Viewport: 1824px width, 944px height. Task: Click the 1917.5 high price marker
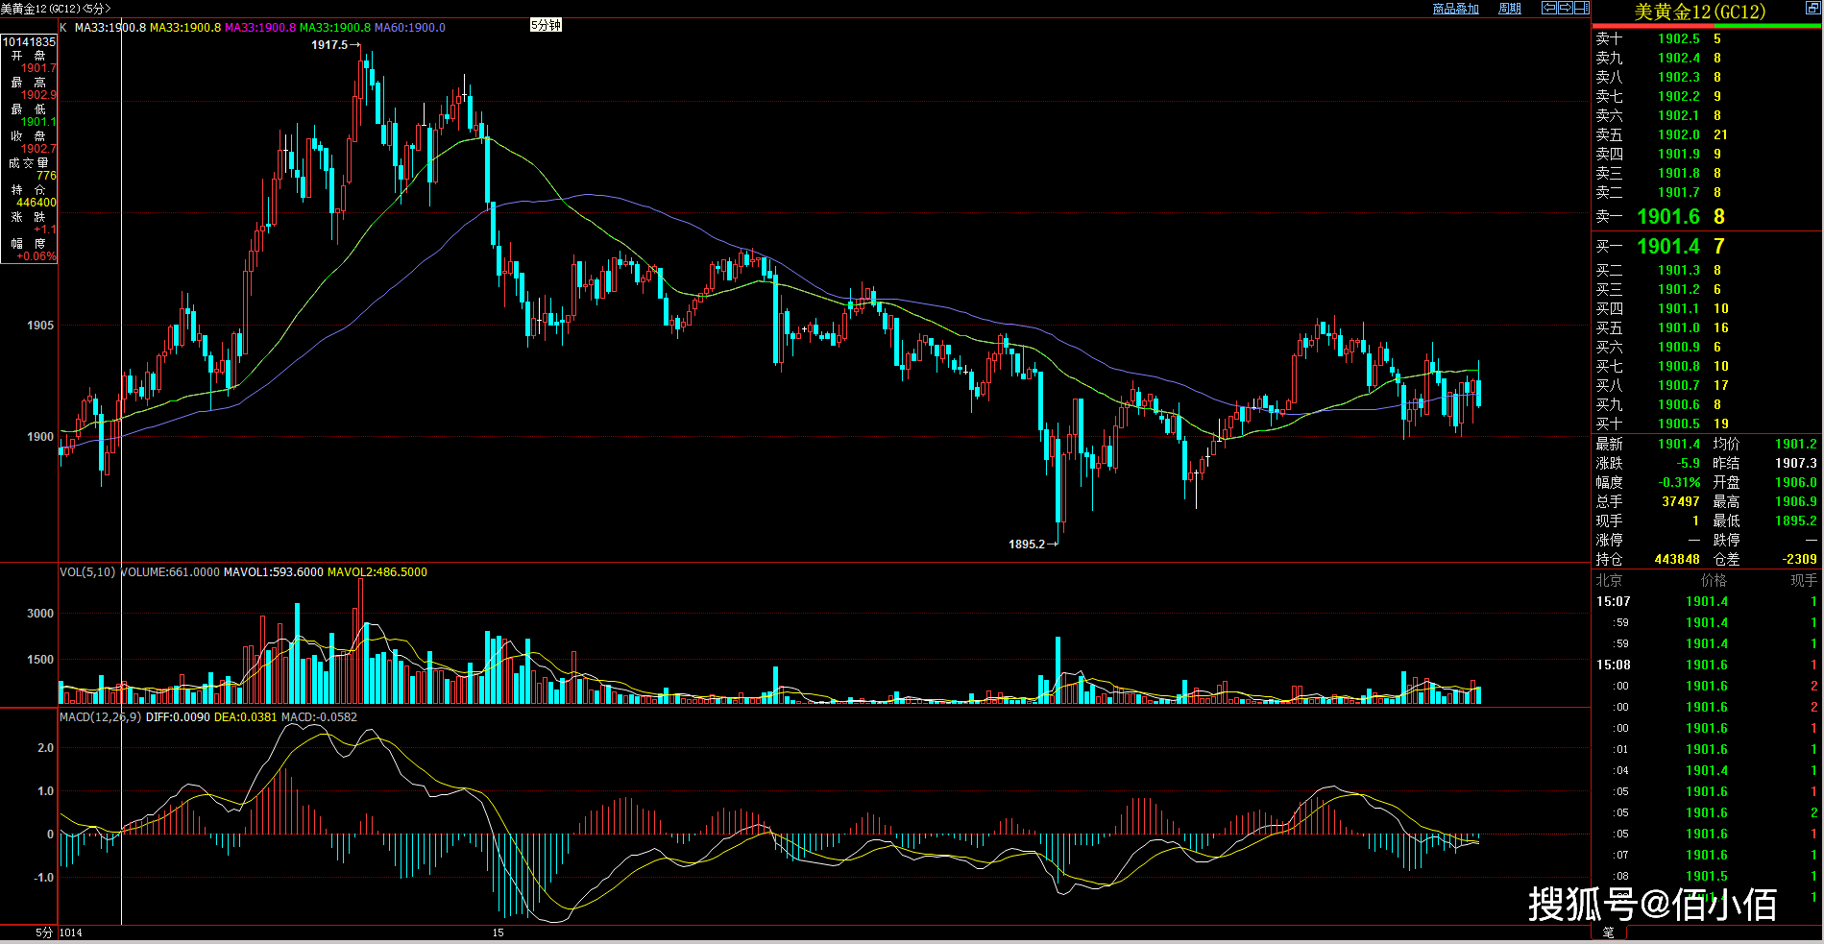click(x=329, y=45)
